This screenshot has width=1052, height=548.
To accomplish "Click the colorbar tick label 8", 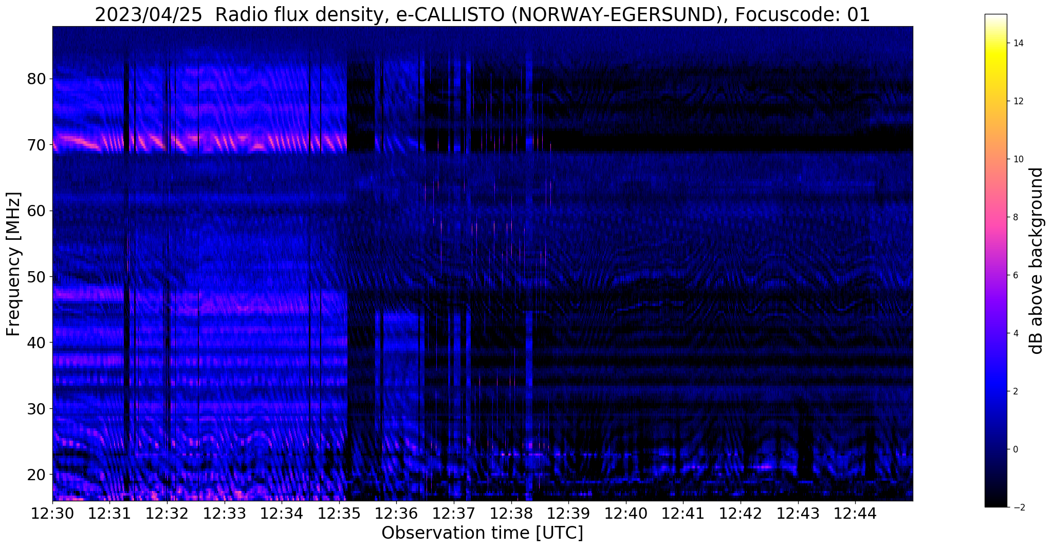I will [1014, 217].
